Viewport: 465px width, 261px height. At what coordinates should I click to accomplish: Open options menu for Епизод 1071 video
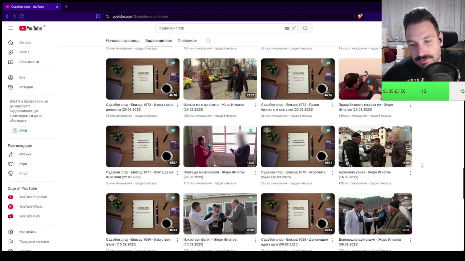178,173
